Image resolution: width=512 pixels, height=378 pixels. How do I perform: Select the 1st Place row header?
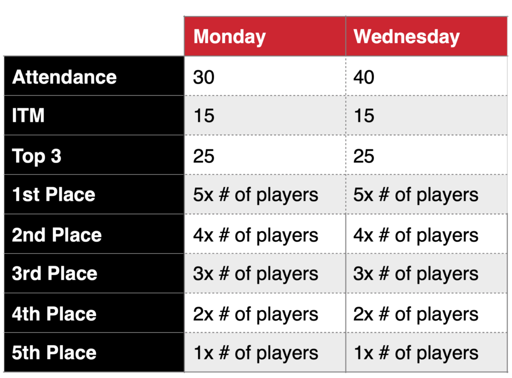(x=94, y=194)
